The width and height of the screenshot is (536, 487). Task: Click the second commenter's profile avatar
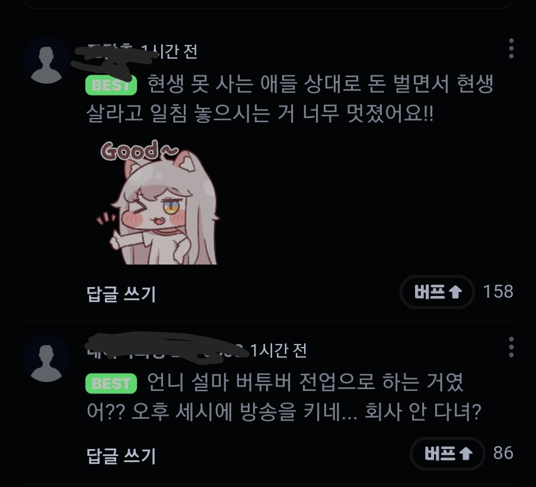coord(46,359)
